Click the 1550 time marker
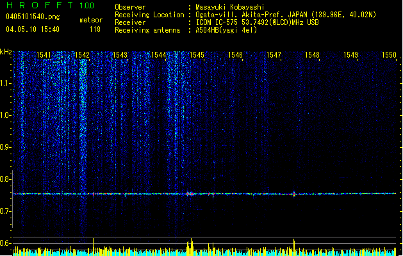This screenshot has height=256, width=403. [x=389, y=55]
